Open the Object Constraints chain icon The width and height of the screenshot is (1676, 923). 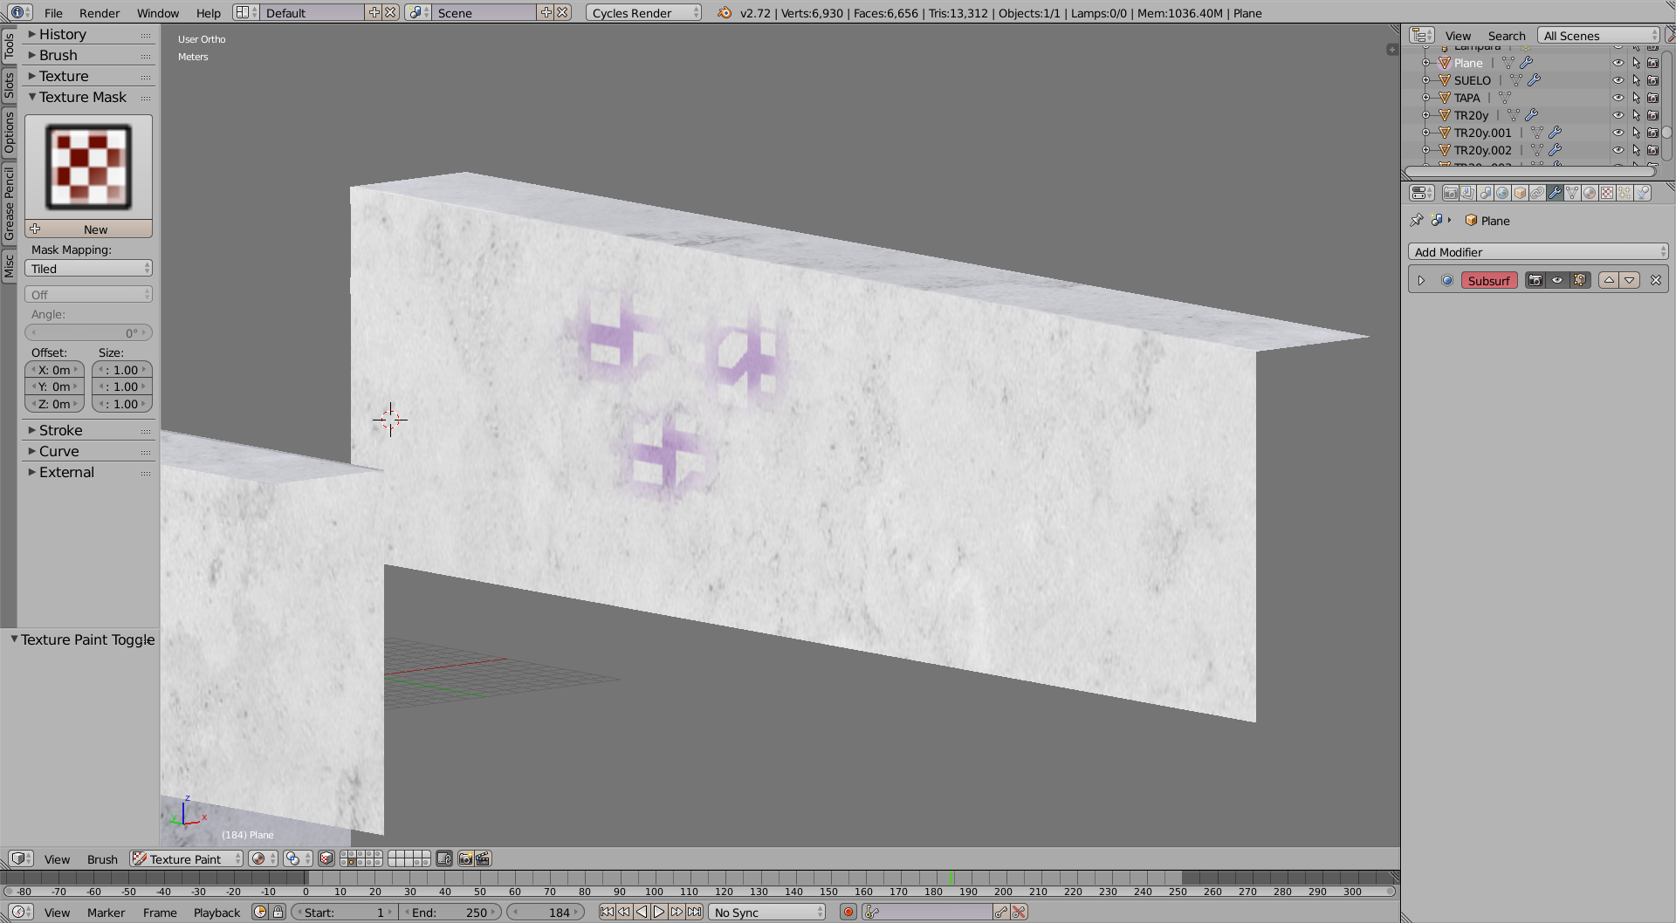(x=1537, y=193)
